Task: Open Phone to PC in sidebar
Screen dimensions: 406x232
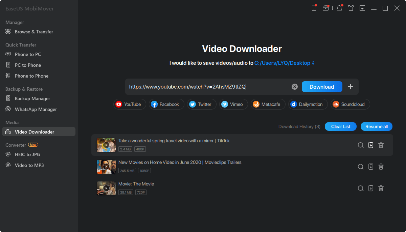Action: (39, 54)
